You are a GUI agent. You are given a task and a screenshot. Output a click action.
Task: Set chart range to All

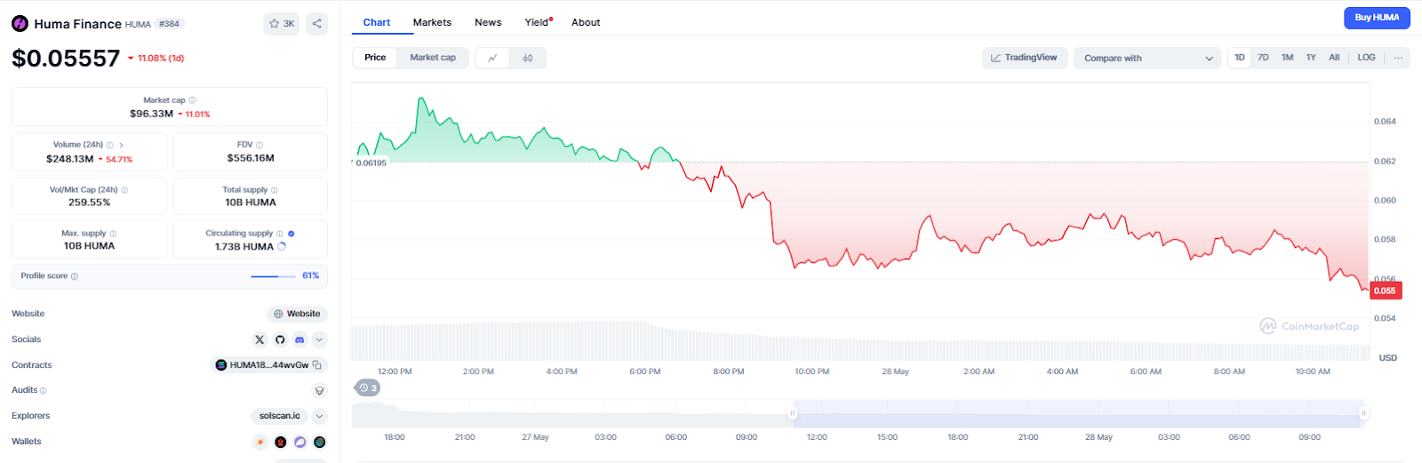[1334, 58]
